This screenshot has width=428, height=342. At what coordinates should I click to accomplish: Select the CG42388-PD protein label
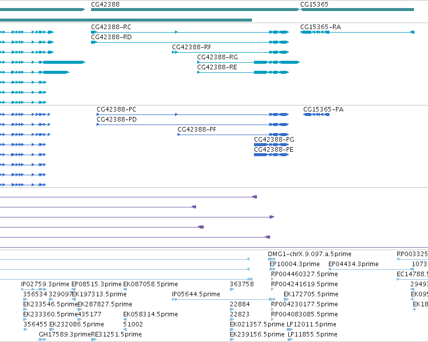[117, 120]
